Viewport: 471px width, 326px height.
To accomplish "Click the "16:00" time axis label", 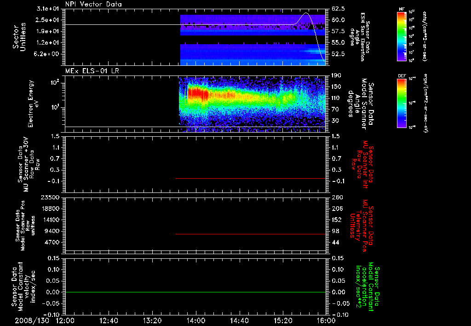I will 326,320.
